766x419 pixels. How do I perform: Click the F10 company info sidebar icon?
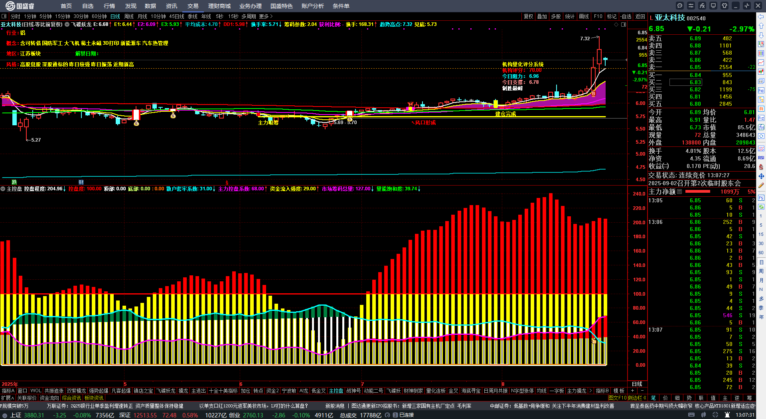[x=761, y=91]
